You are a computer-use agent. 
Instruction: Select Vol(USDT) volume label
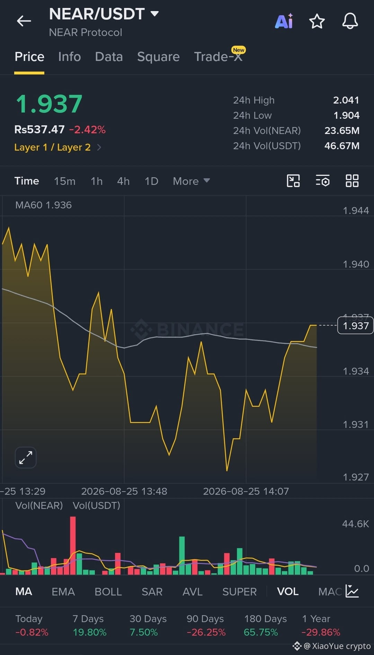pyautogui.click(x=96, y=505)
